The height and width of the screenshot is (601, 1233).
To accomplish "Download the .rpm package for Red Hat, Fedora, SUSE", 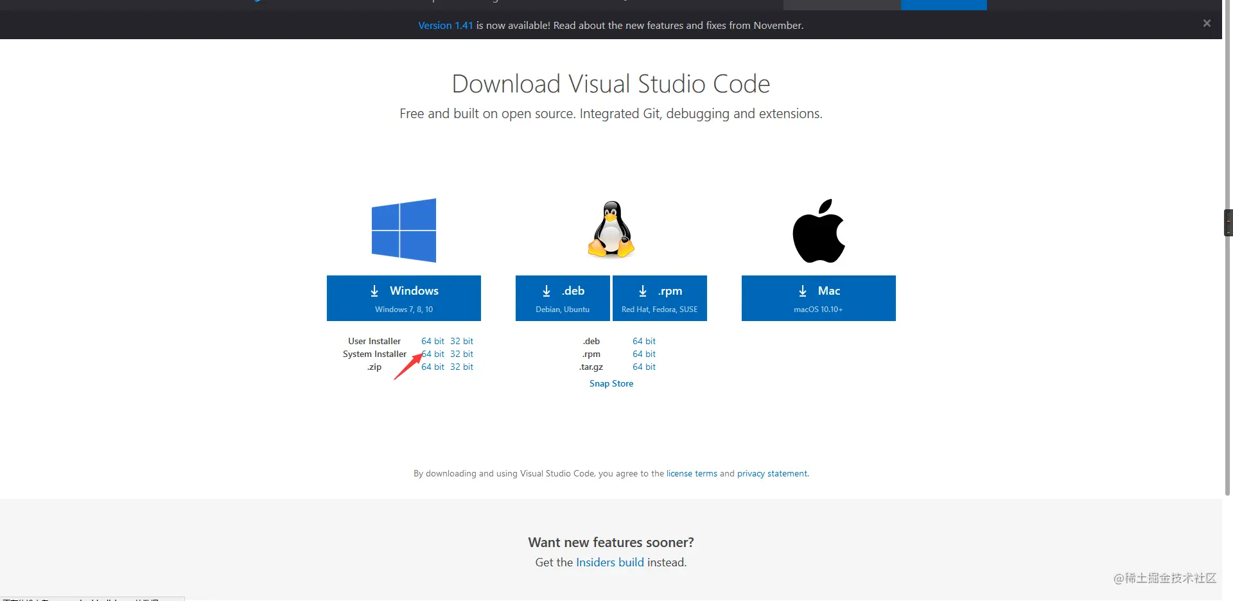I will click(x=660, y=298).
